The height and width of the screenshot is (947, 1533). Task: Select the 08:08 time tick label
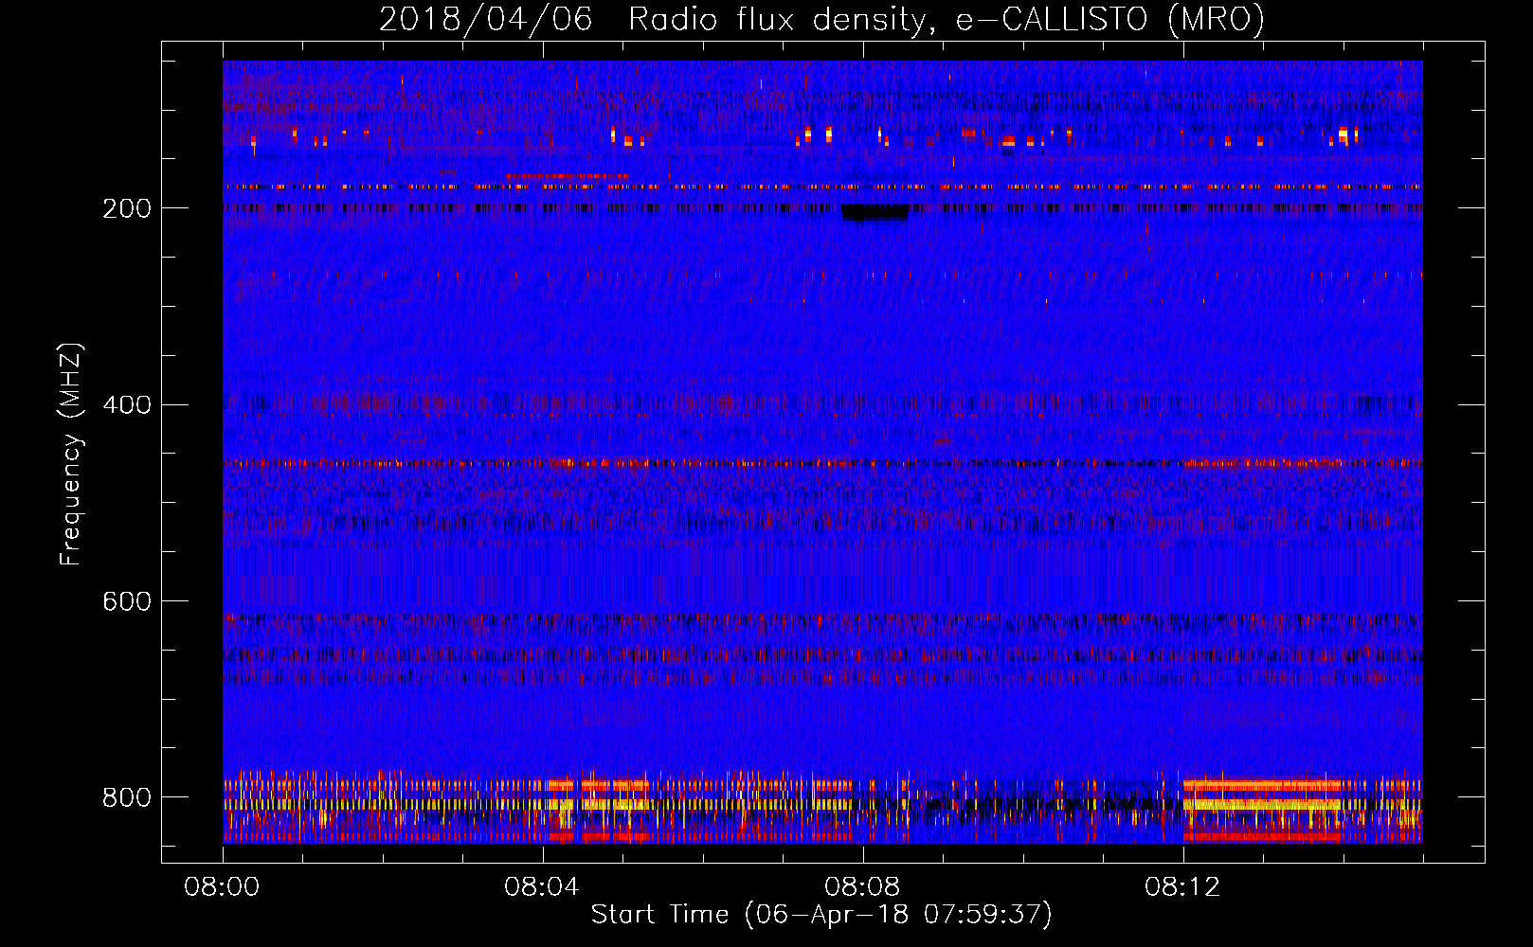(x=862, y=887)
